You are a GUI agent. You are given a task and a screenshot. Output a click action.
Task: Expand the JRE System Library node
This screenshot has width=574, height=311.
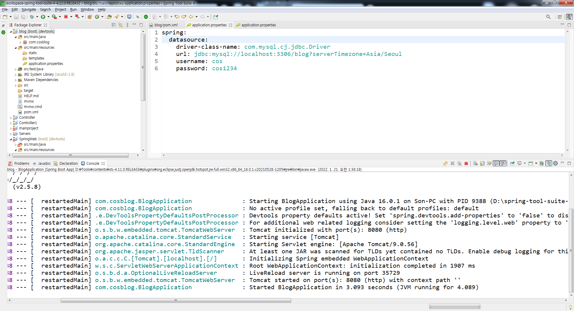(16, 74)
